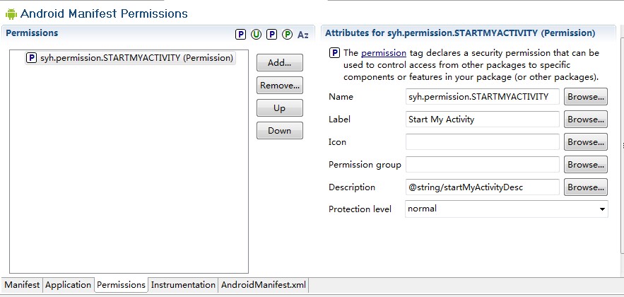The image size is (624, 297).
Task: Click P icon beside syh.permission.STARTMYACTIVITY list entry
Action: point(32,58)
